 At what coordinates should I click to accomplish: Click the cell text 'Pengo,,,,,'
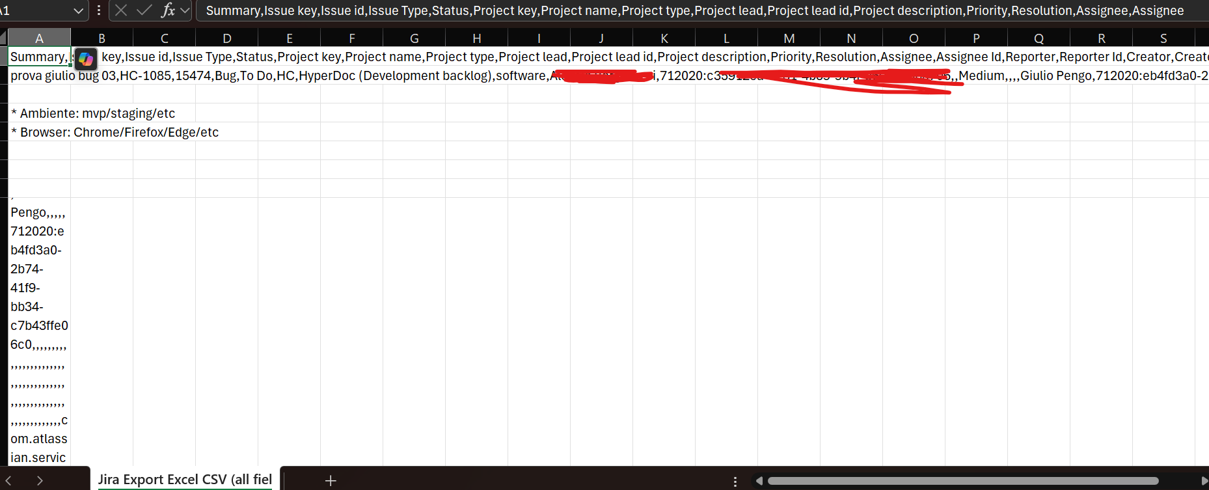tap(38, 212)
